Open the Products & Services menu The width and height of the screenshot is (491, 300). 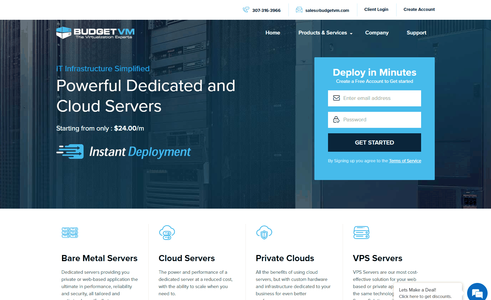pos(323,33)
